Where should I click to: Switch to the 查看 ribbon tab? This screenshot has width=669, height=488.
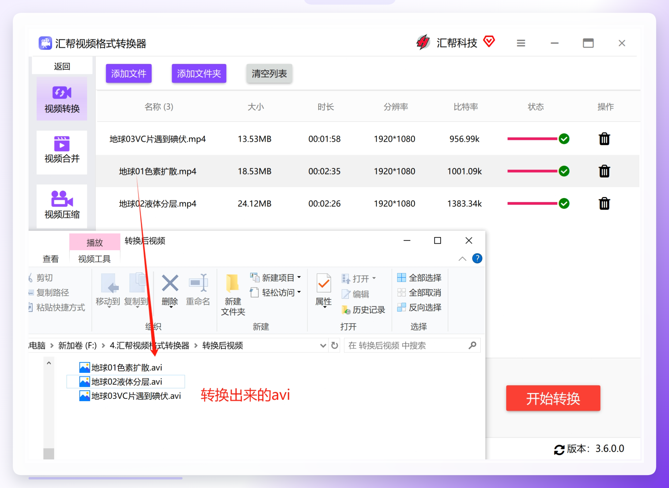51,259
